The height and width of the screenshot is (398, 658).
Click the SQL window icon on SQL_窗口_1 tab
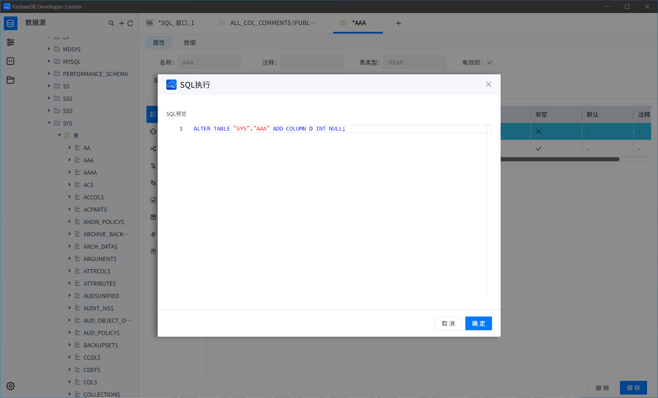pos(150,23)
